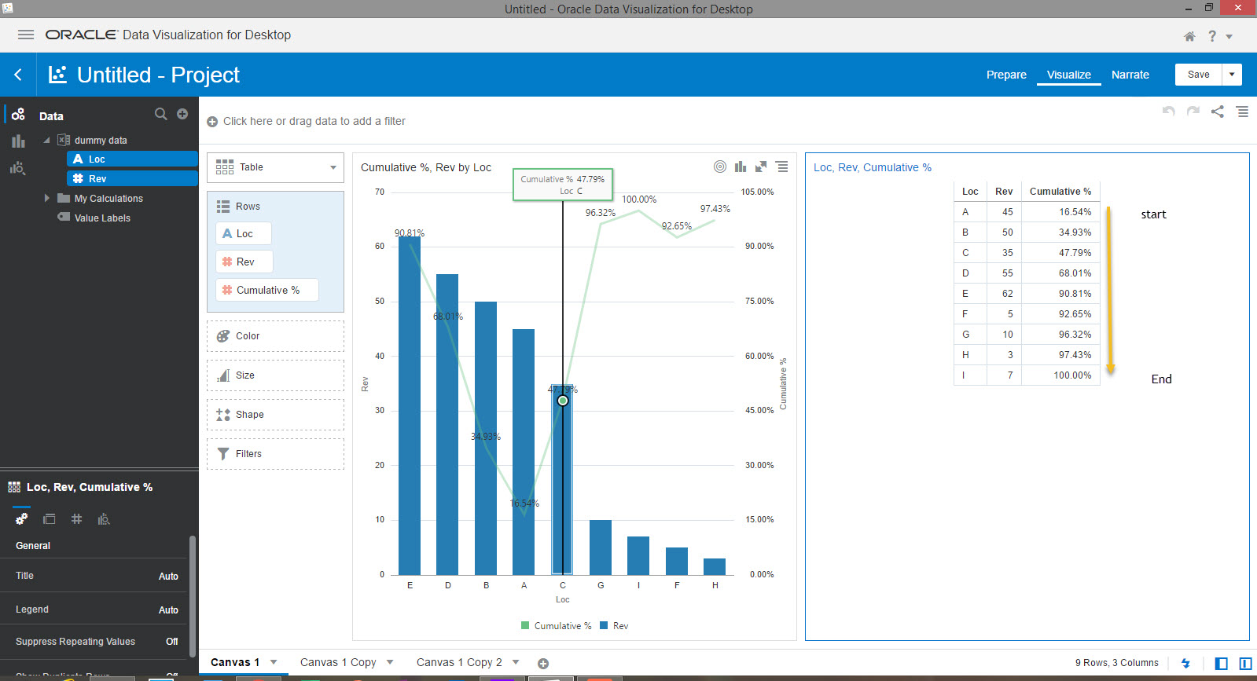Click the Rev measure in data tree
Image resolution: width=1257 pixels, height=681 pixels.
tap(132, 178)
